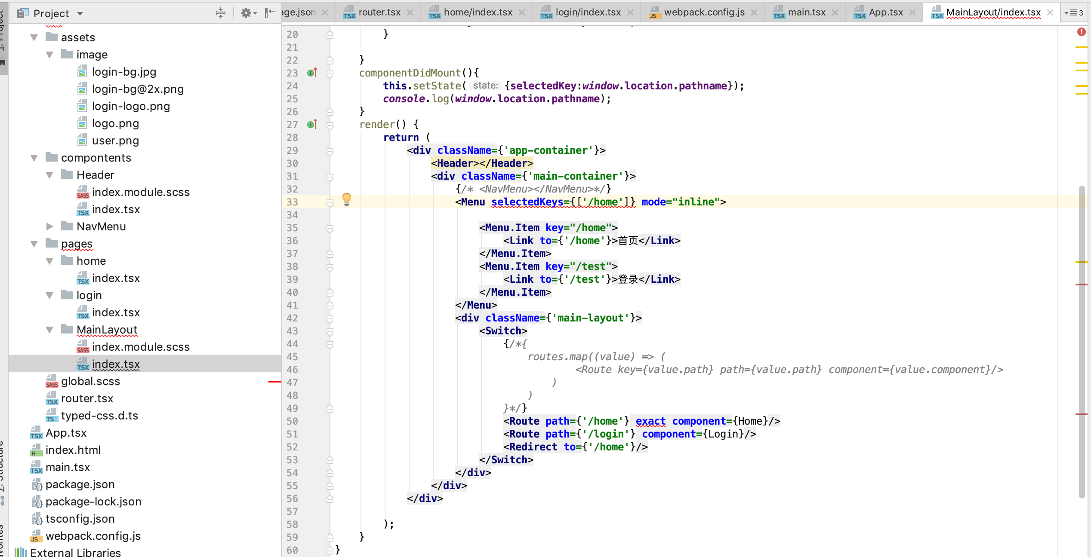Collapse the login folder
This screenshot has height=557, width=1091.
[x=49, y=296]
